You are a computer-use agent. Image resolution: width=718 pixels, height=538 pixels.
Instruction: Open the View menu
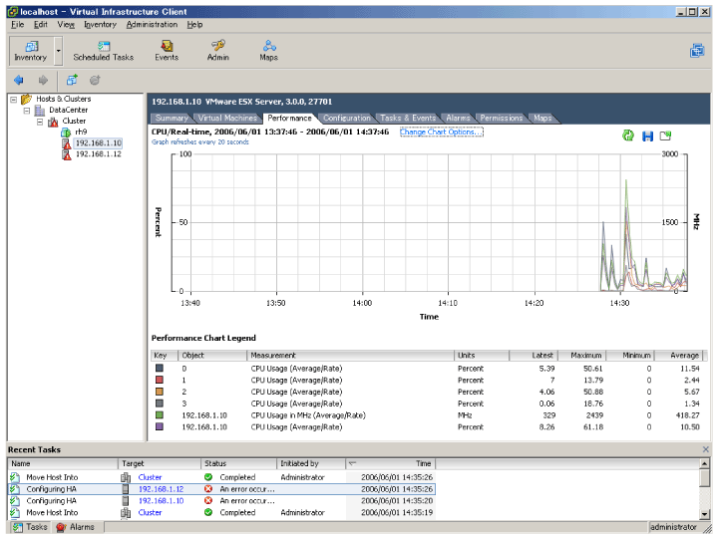66,25
